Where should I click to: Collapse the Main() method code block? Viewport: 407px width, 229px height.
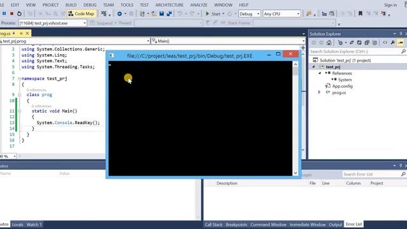[19, 111]
